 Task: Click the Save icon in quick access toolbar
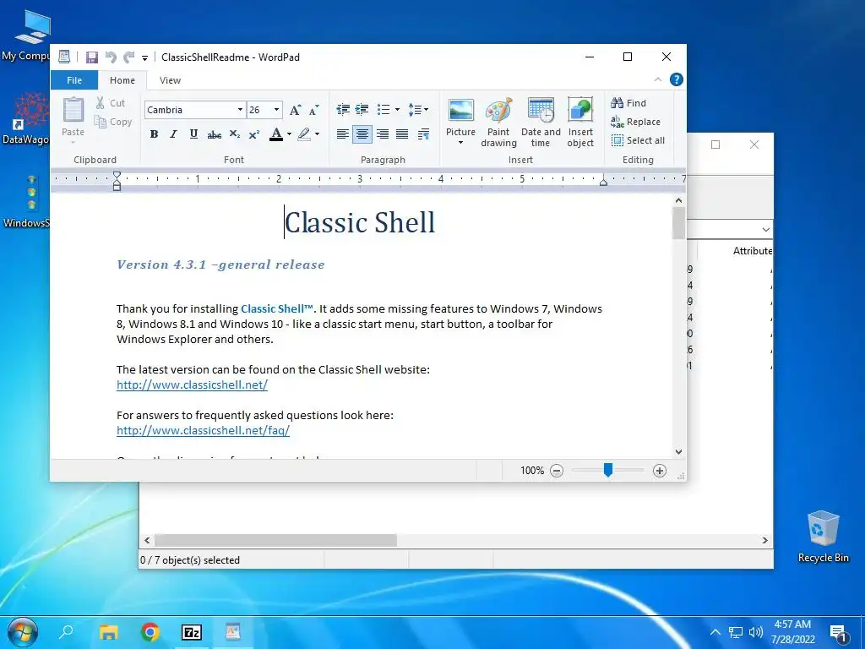point(92,57)
